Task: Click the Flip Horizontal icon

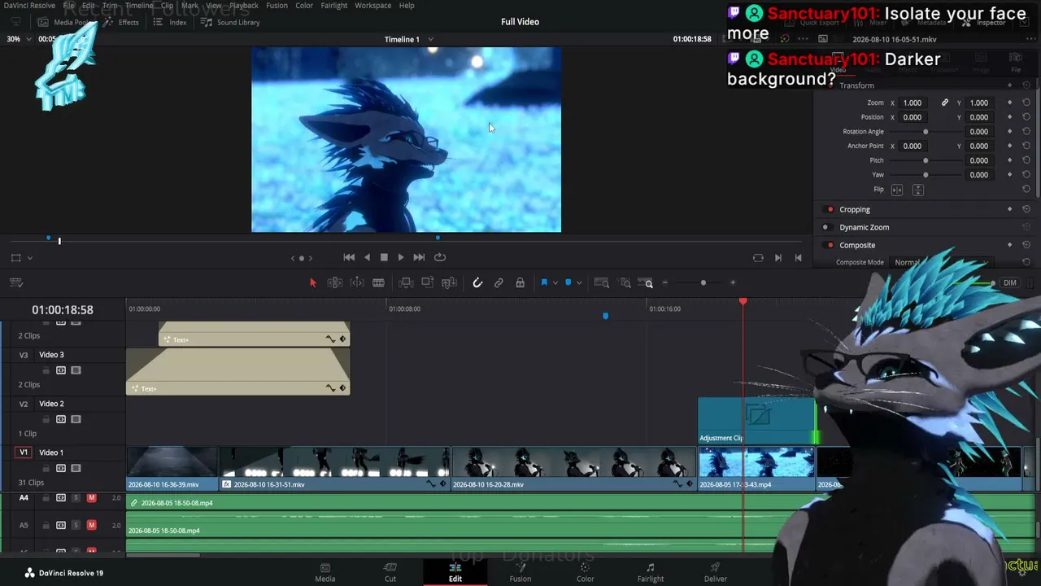Action: (x=897, y=190)
